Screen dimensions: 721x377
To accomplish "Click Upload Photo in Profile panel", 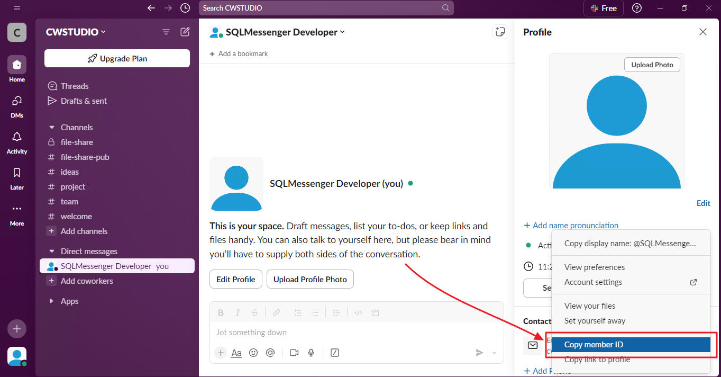I will click(x=652, y=65).
